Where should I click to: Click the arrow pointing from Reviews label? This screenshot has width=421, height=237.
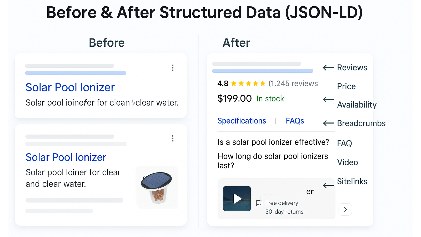click(328, 68)
